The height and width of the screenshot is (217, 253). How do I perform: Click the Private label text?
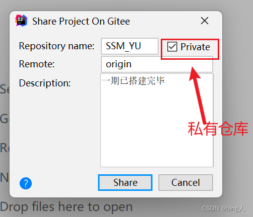[195, 47]
